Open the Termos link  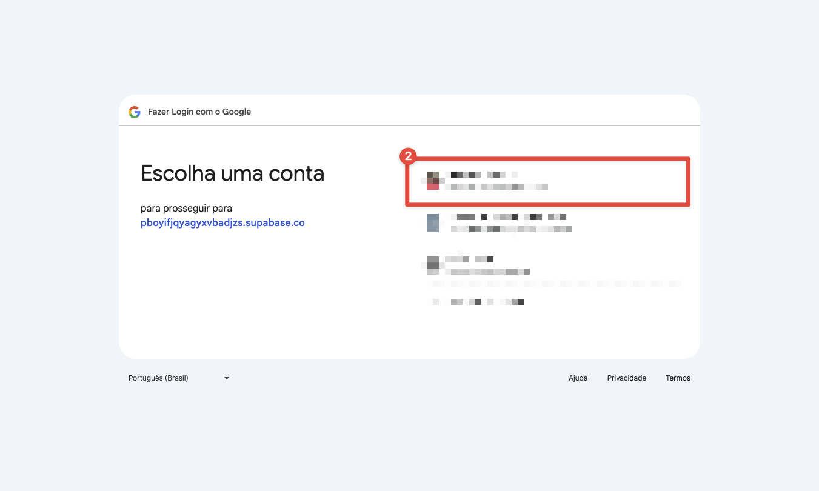click(678, 378)
